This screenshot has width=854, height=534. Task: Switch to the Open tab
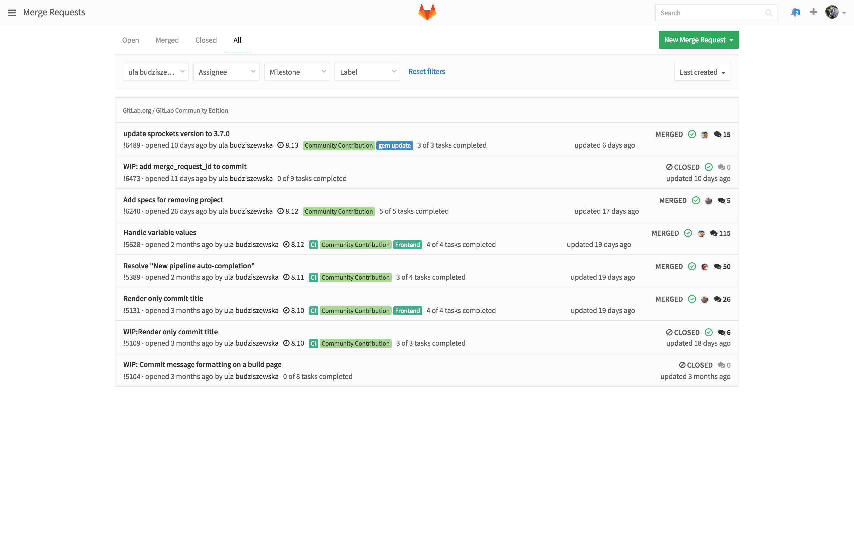[130, 40]
